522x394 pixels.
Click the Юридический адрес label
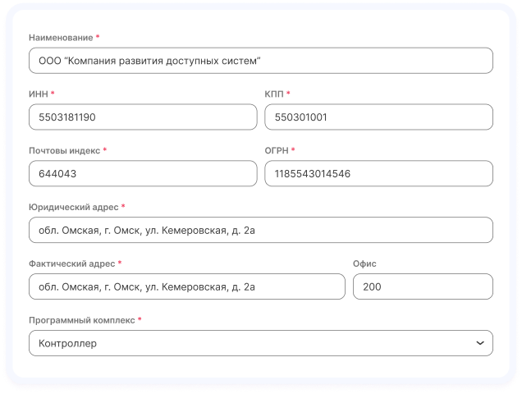[72, 207]
